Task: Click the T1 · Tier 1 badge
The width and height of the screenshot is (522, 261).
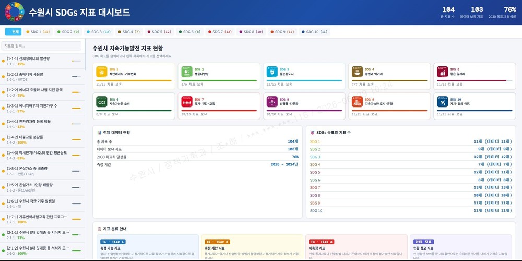Action: pos(113,242)
